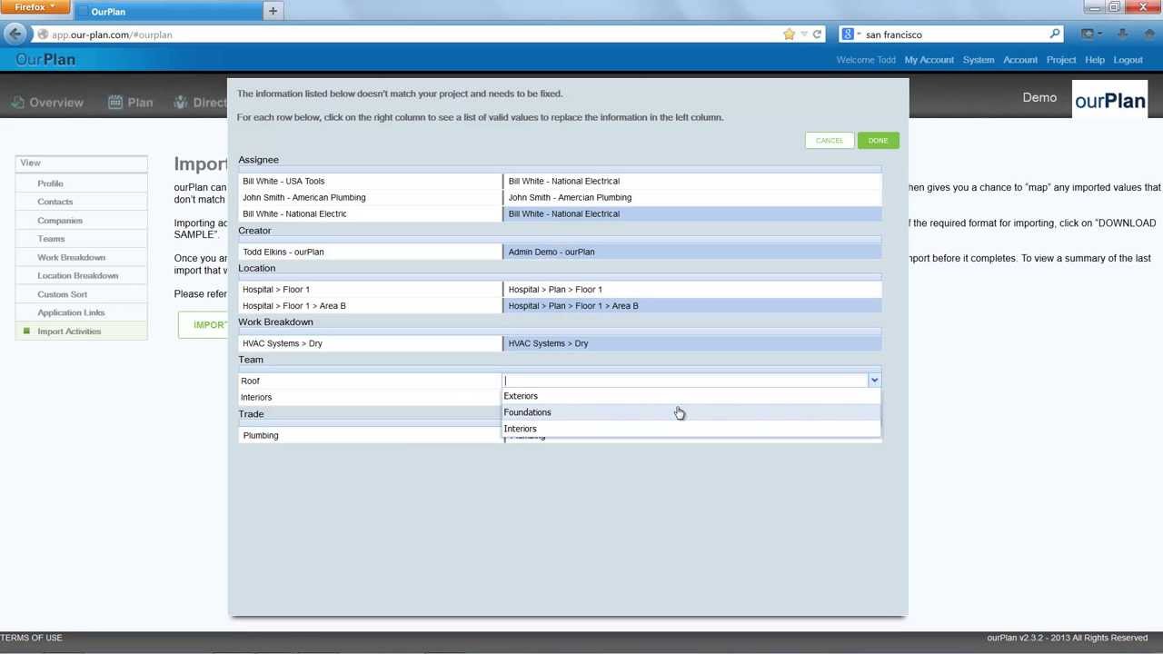This screenshot has width=1163, height=654.
Task: Open the Firefox menu button
Action: [34, 7]
